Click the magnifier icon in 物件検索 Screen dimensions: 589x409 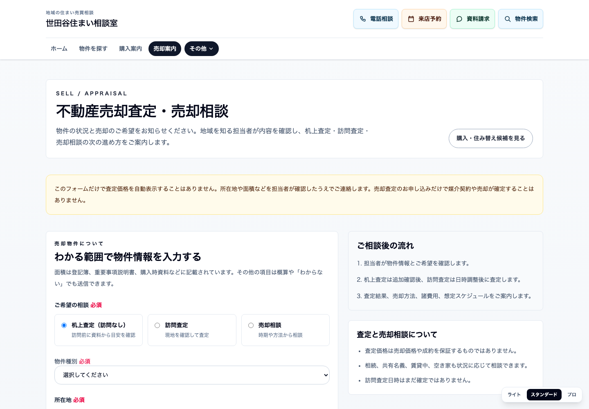(508, 19)
